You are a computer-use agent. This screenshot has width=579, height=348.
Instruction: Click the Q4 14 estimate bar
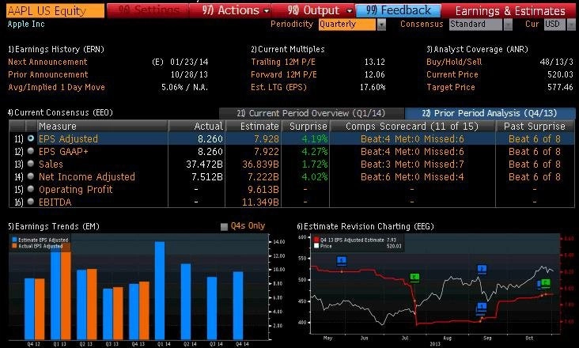(238, 305)
